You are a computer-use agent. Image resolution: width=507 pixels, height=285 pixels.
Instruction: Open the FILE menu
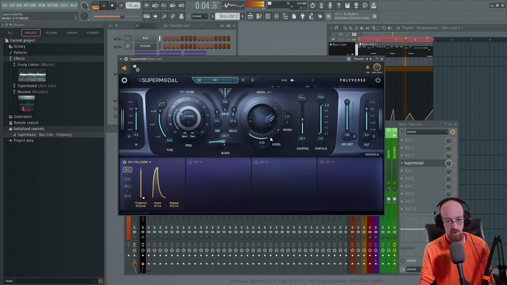tap(5, 5)
